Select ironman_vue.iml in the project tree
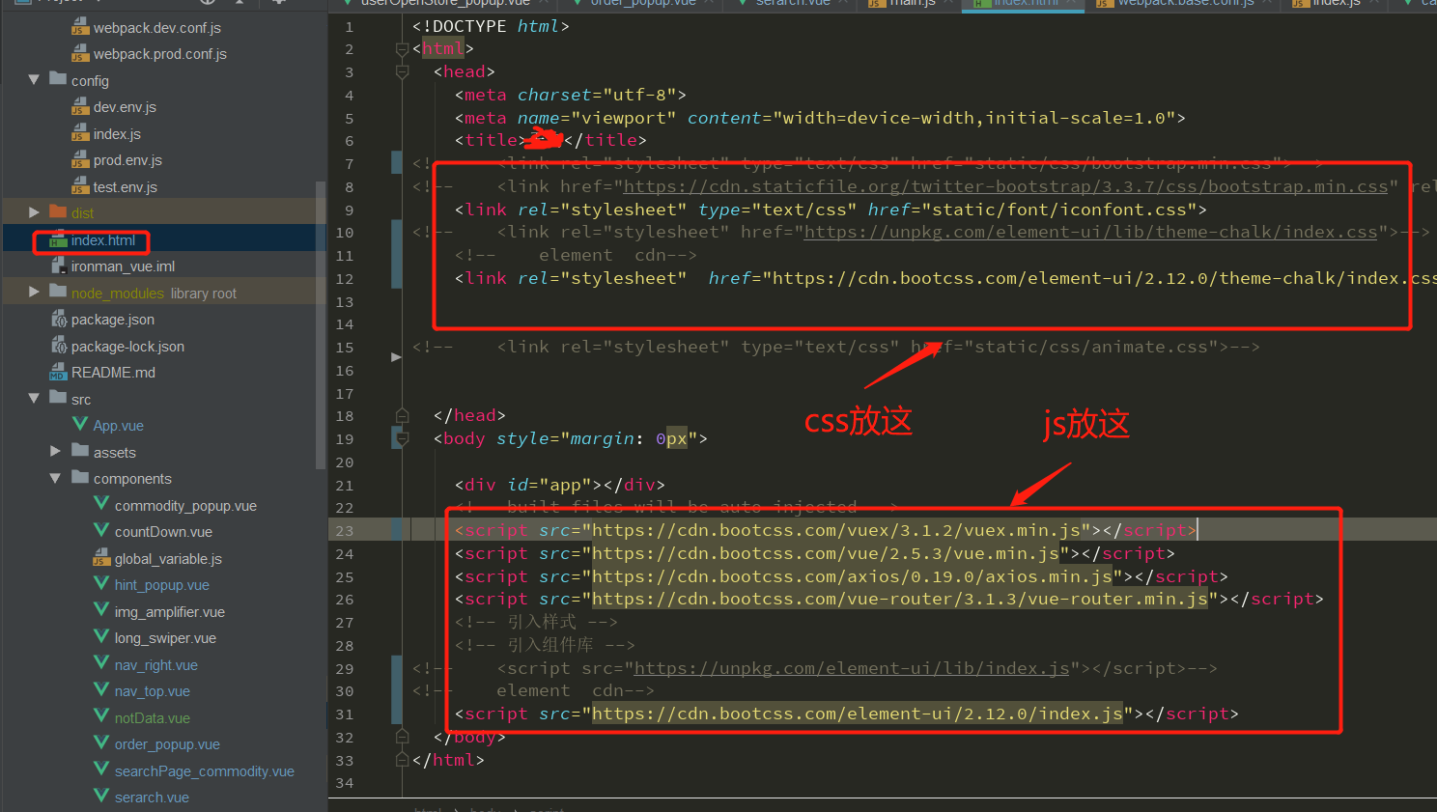This screenshot has height=812, width=1437. [123, 266]
